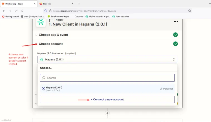This screenshot has width=211, height=122.
Task: Bookmark this page with star icon
Action: pos(190,11)
